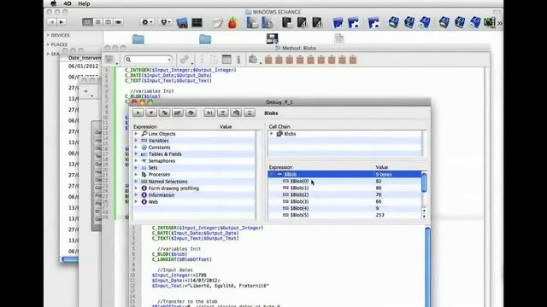Switch Finder to Cover Flow view

pyautogui.click(x=119, y=22)
